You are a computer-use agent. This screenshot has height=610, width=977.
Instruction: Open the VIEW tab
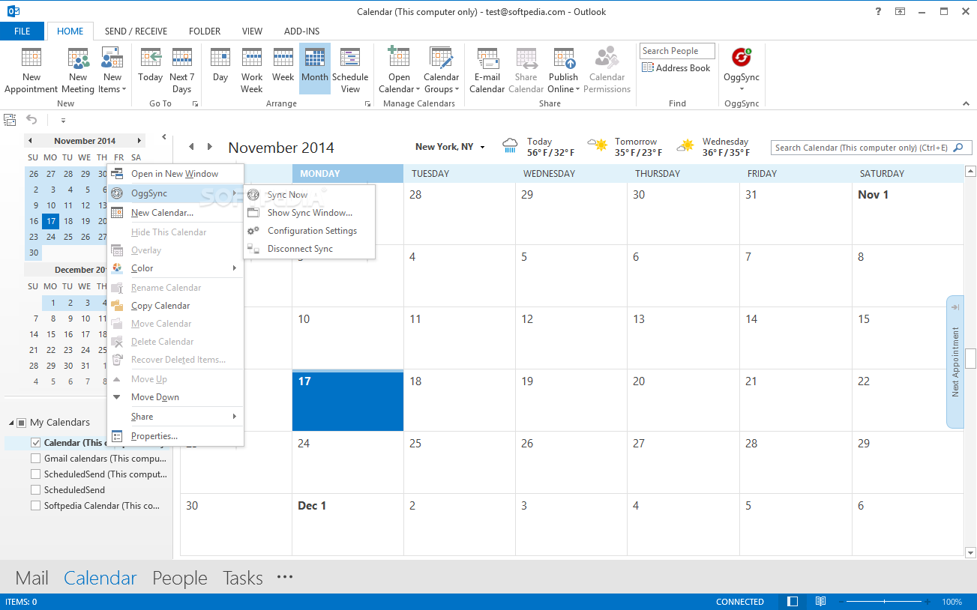pyautogui.click(x=252, y=31)
